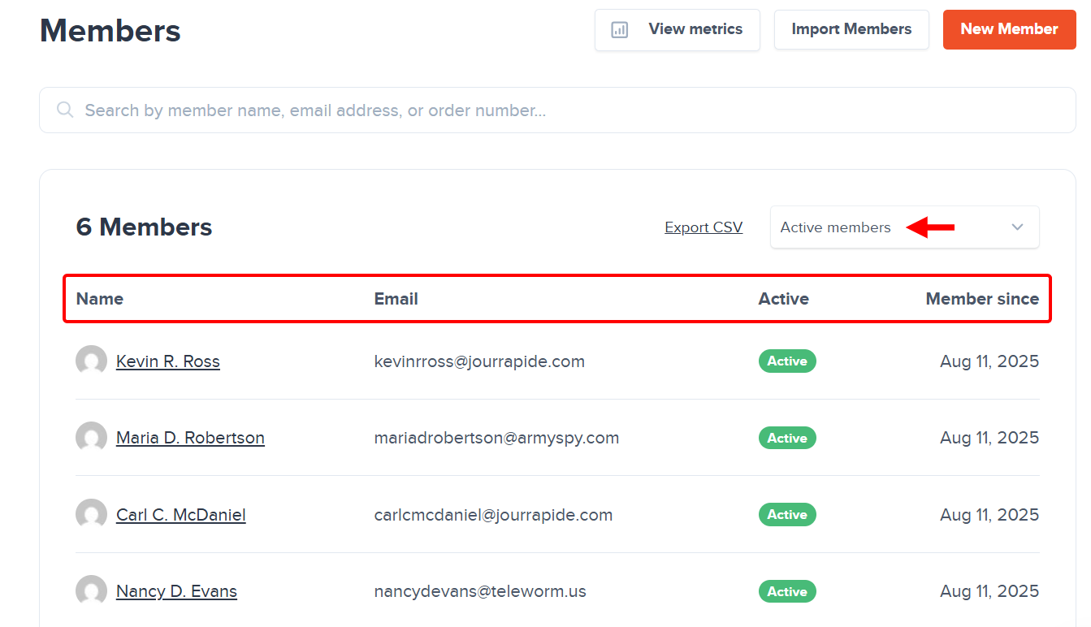Click the Import Members button
This screenshot has height=627, width=1091.
coord(851,29)
